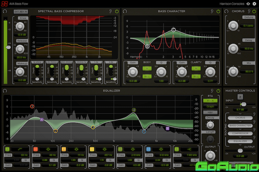Click Knee knob
This screenshot has width=259, height=172.
[20, 27]
